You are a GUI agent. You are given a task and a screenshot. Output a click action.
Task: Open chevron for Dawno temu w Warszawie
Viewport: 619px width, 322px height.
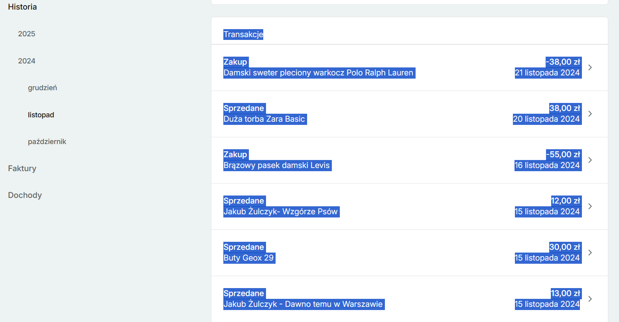pos(590,299)
